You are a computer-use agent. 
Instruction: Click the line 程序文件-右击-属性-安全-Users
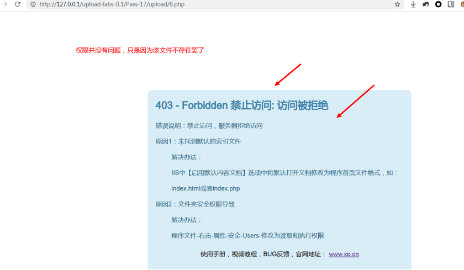pos(247,235)
